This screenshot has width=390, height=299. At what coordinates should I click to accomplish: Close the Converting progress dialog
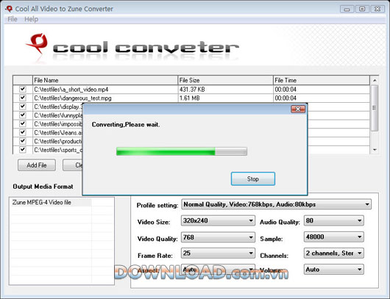coord(298,109)
